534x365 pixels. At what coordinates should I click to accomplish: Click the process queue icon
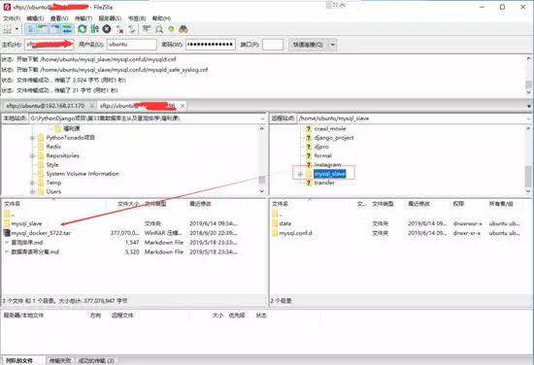(94, 29)
